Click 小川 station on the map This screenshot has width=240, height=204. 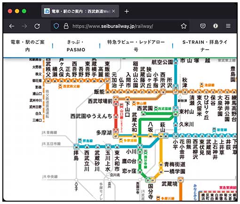[x=131, y=152]
